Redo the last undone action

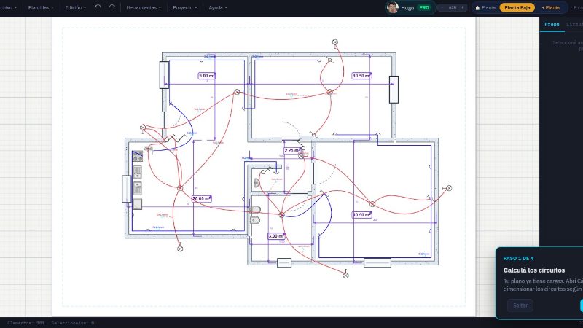tap(112, 7)
